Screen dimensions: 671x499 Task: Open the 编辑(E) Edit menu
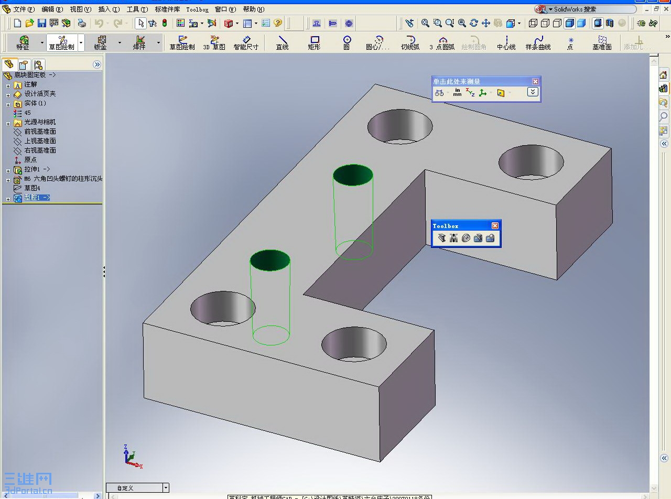[x=52, y=9]
